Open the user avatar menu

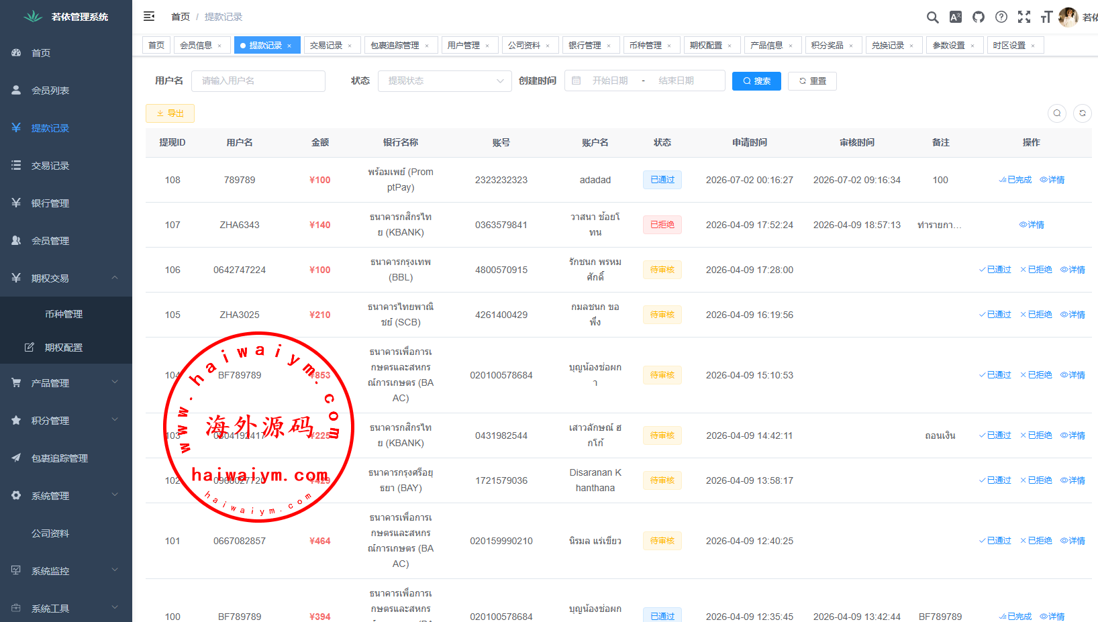pyautogui.click(x=1068, y=17)
